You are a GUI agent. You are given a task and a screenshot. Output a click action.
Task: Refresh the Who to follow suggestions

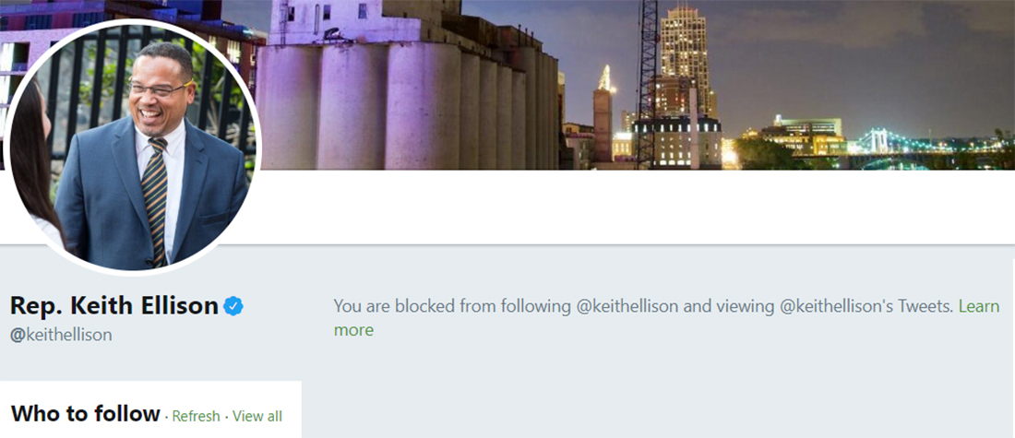point(197,416)
